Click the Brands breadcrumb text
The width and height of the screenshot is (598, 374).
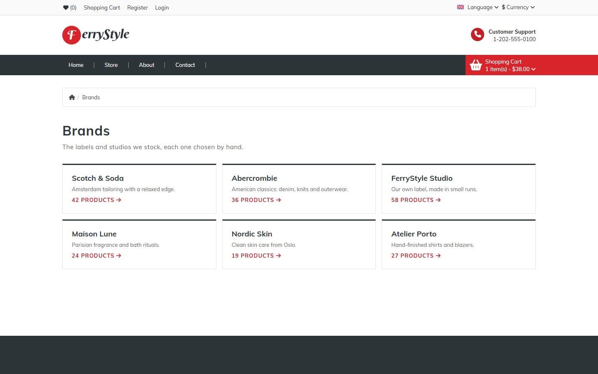click(91, 97)
